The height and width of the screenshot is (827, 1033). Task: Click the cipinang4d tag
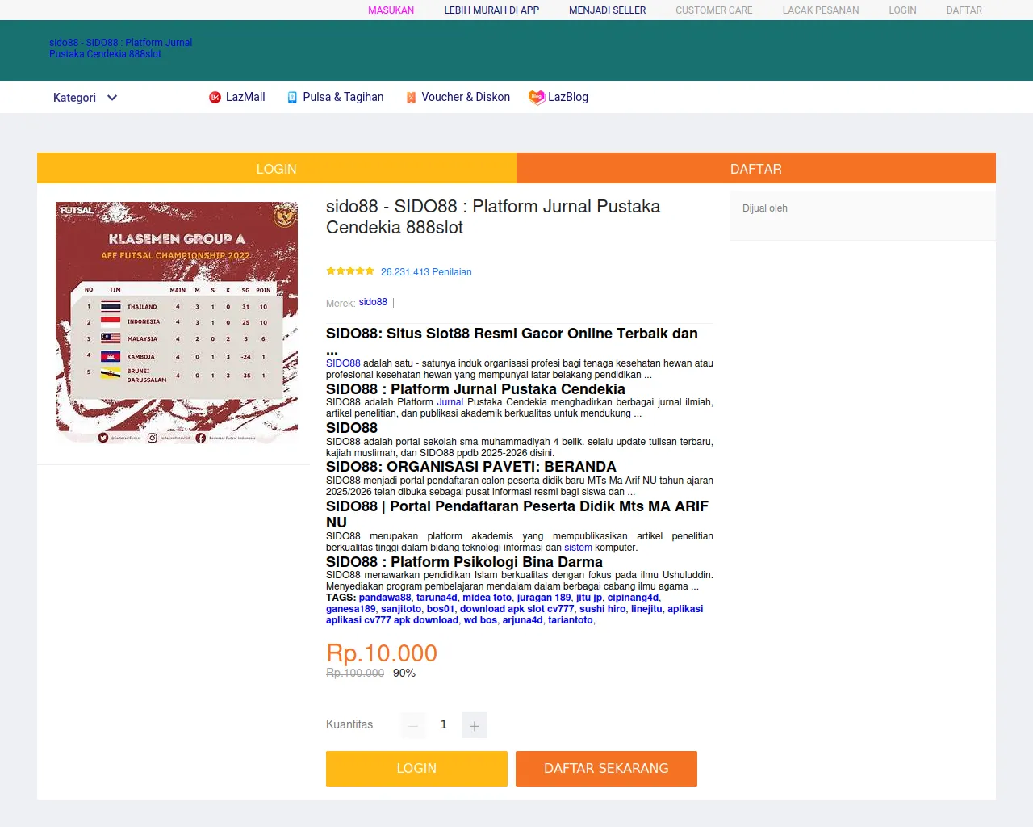click(x=633, y=598)
